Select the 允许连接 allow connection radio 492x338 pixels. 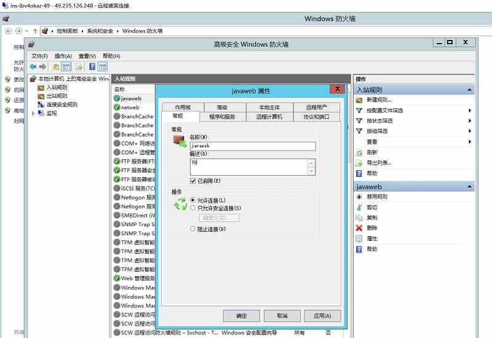(x=192, y=200)
